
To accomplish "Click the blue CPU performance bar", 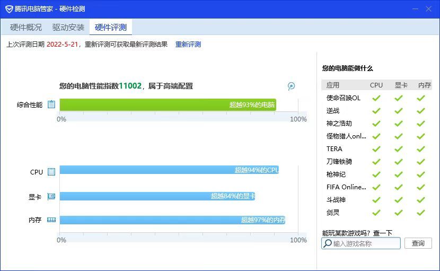I will (x=169, y=170).
